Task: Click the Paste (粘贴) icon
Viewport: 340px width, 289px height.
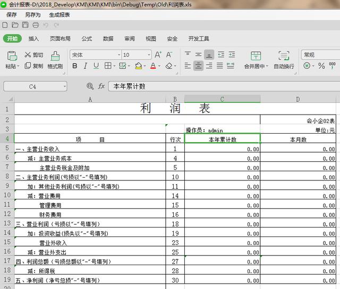Action: 12,56
